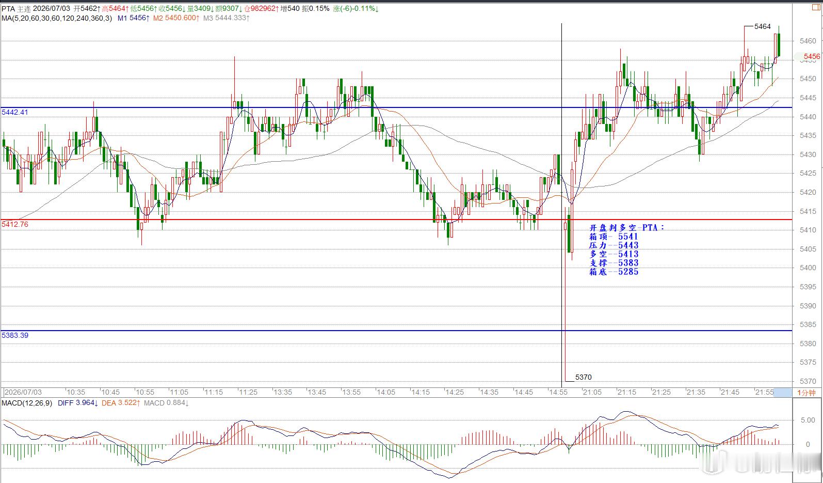Click the 5464 high price marker

[762, 26]
